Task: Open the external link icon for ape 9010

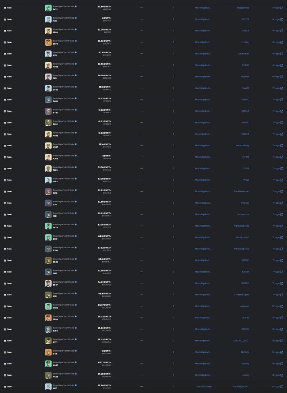Action: click(282, 192)
